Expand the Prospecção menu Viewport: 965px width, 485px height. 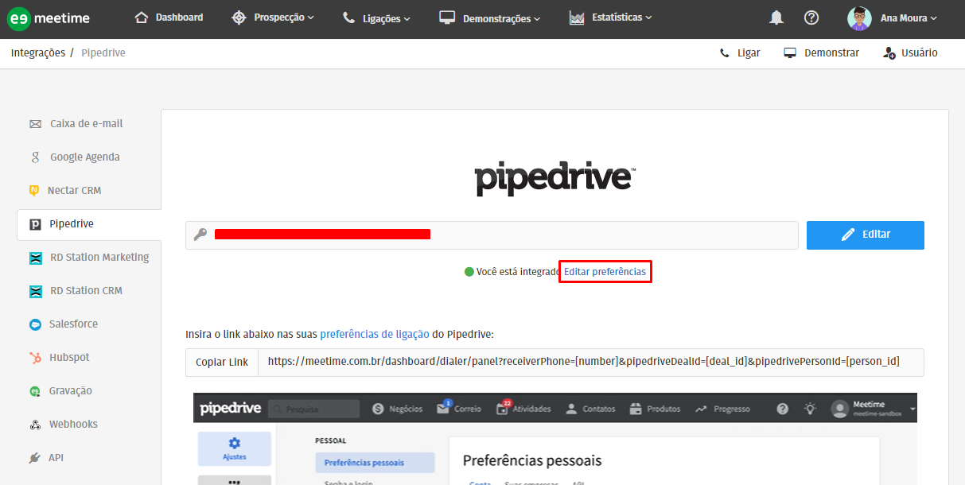click(273, 17)
